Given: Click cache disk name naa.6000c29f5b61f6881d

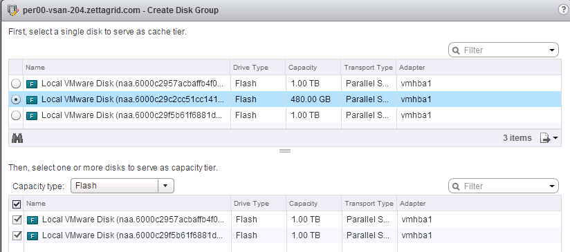Looking at the screenshot, I should [x=132, y=115].
